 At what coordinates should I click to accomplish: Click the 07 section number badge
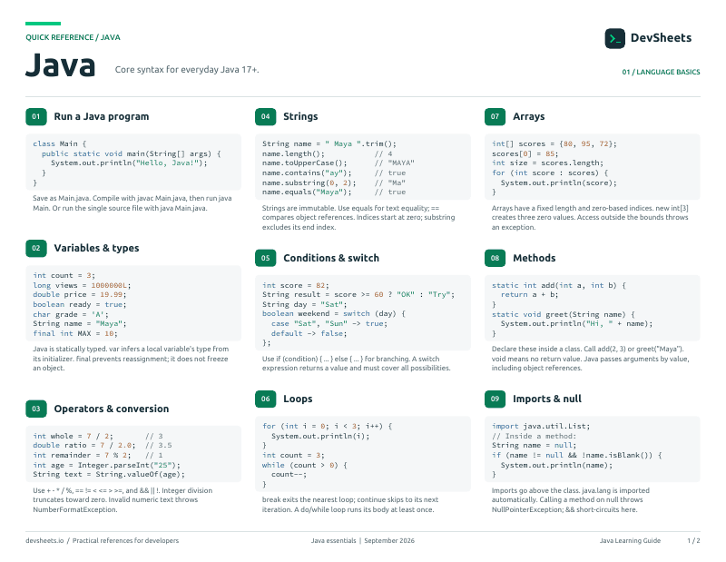(x=495, y=117)
